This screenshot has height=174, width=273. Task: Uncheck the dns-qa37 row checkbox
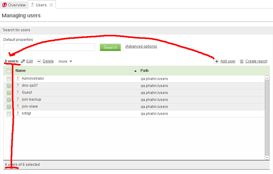(9, 86)
